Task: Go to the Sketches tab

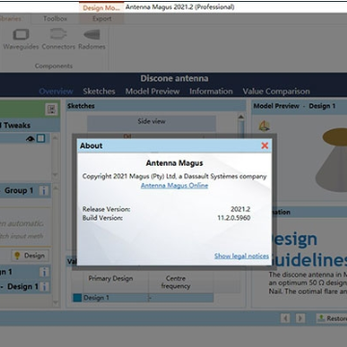Action: coord(99,92)
